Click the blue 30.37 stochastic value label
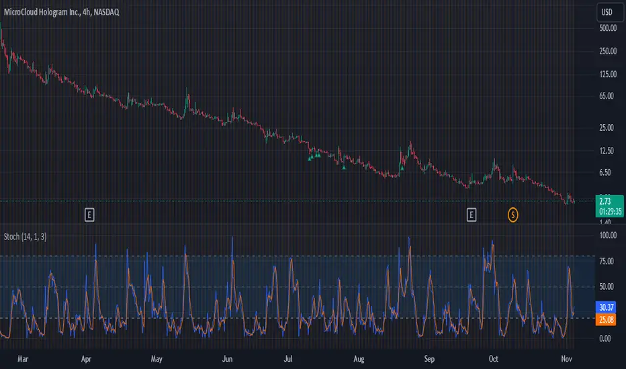 pos(606,307)
